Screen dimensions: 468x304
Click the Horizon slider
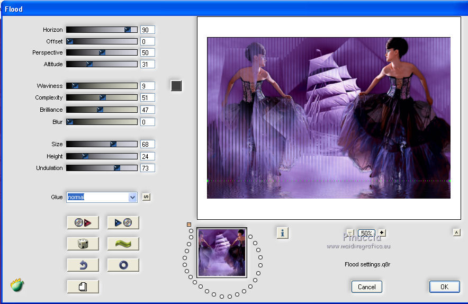tap(102, 30)
